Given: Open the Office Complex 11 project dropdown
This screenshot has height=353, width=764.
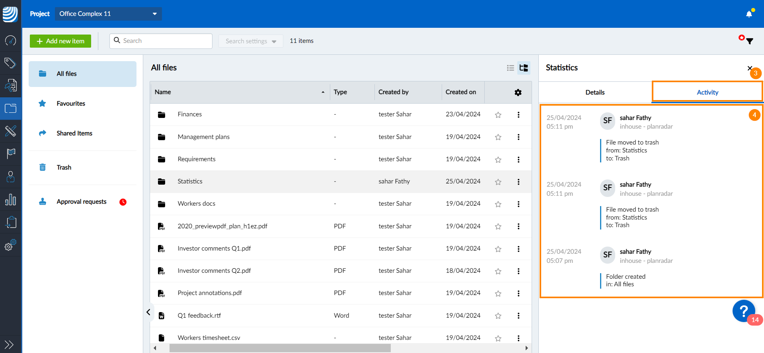Looking at the screenshot, I should (x=108, y=14).
